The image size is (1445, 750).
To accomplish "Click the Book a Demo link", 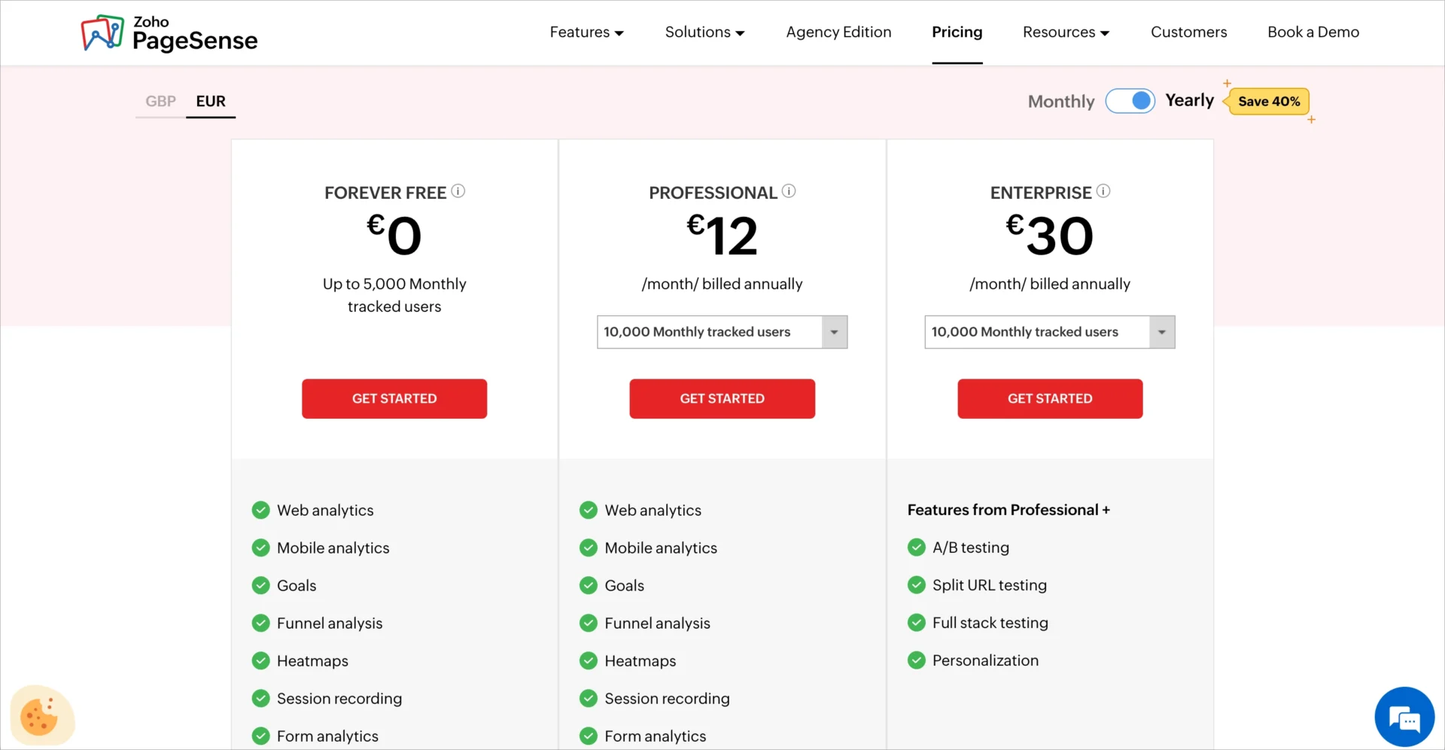I will (1313, 32).
